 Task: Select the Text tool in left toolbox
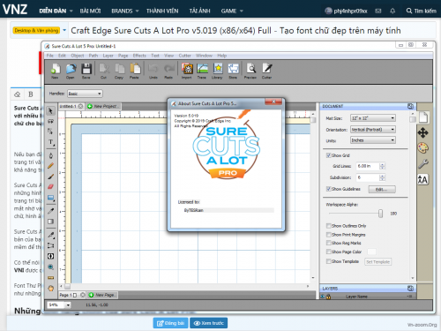coord(51,142)
